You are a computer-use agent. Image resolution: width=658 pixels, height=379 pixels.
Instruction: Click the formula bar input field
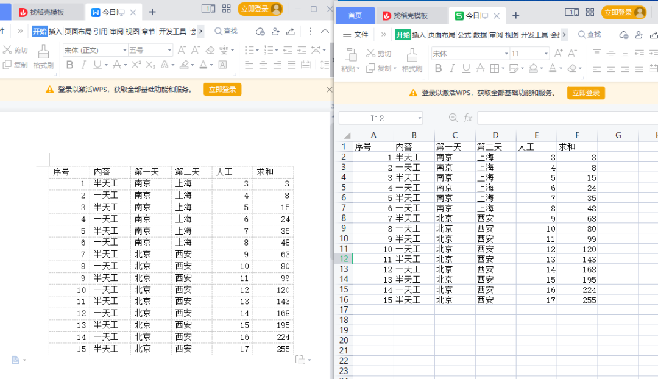tap(567, 118)
